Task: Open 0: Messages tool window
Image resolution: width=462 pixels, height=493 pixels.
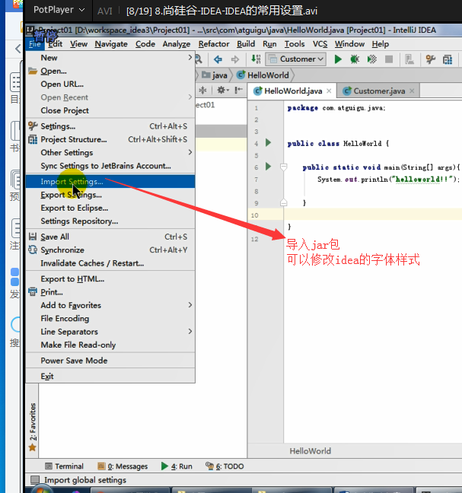Action: 123,466
